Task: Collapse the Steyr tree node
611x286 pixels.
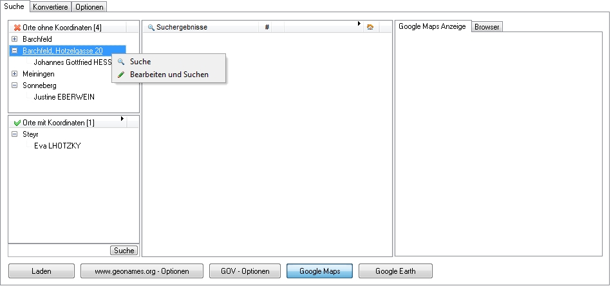Action: (x=15, y=134)
